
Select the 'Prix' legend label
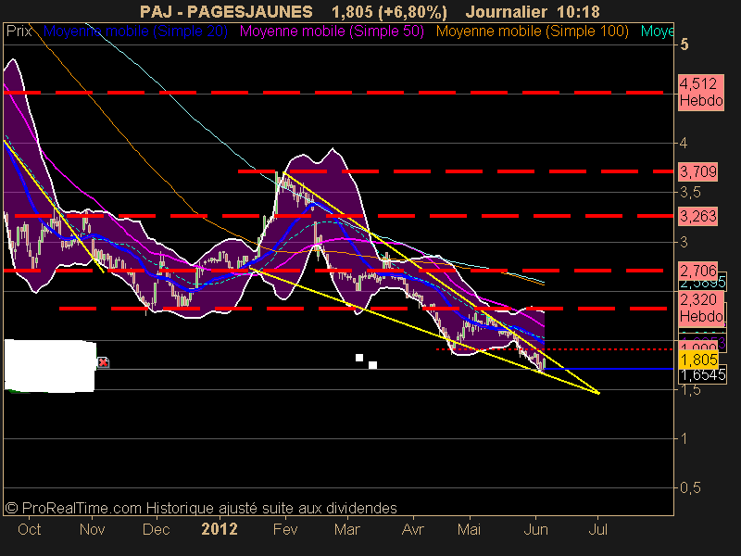coord(19,32)
